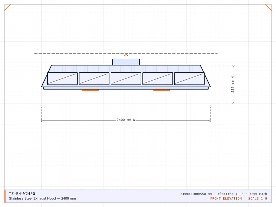This screenshot has height=207, width=276.
Task: Click the 'FRONT ELEVATION' label
Action: tap(226, 198)
